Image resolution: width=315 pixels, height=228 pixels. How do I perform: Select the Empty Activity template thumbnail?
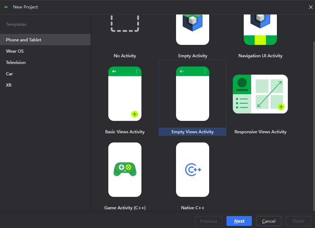click(x=193, y=30)
